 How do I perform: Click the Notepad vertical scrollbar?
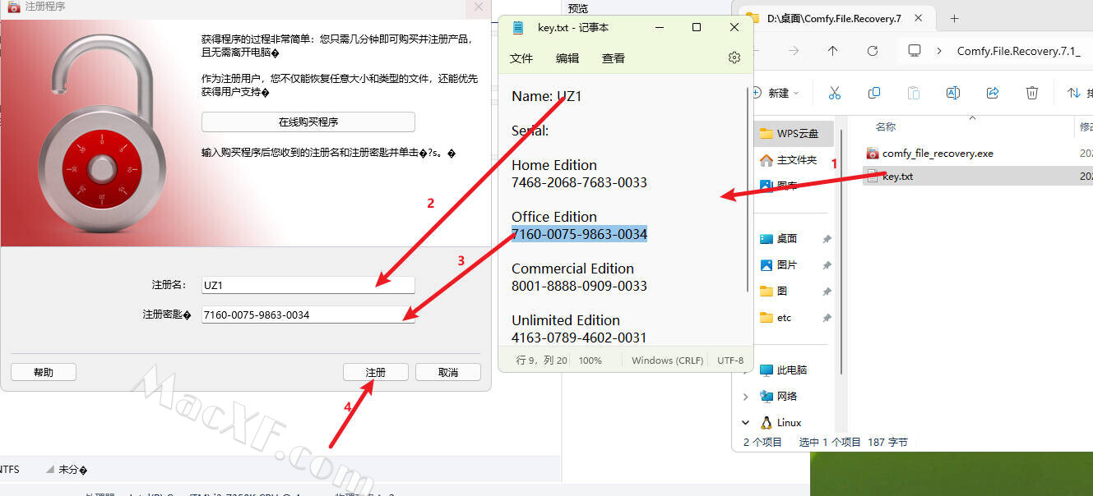tap(748, 189)
